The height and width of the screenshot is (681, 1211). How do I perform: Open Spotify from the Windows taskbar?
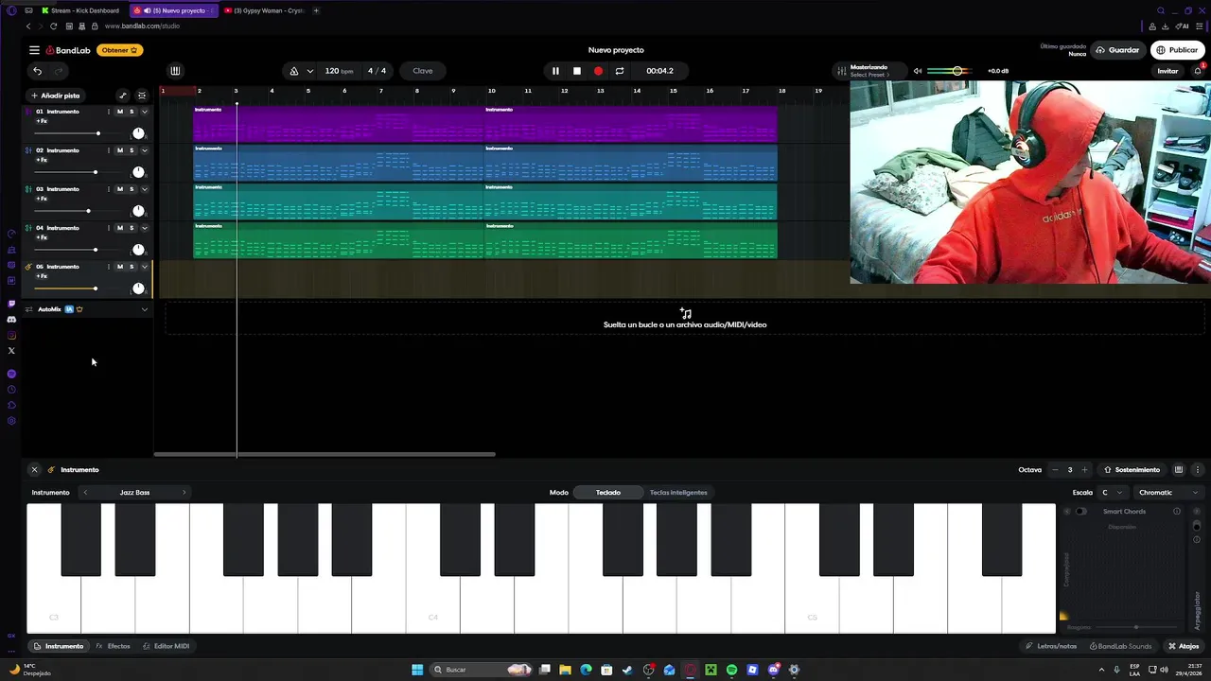coord(731,670)
